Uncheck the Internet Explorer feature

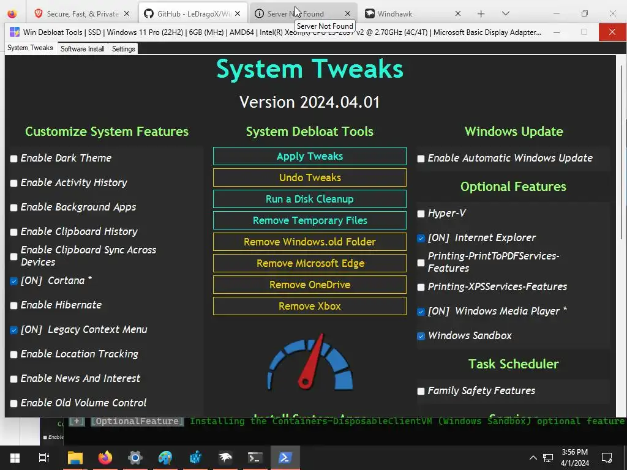coord(421,238)
